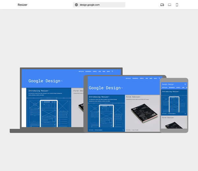
Task: Open ABOUT in the laptop preview nav
Action: (x=109, y=71)
